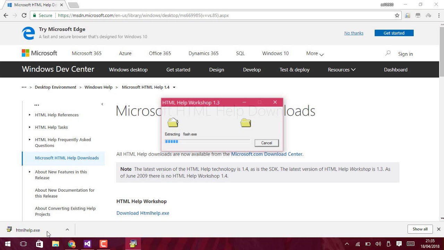Open Office 365 menu item
Image resolution: width=444 pixels, height=250 pixels.
point(160,53)
